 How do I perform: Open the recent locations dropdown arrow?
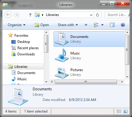click(x=24, y=15)
